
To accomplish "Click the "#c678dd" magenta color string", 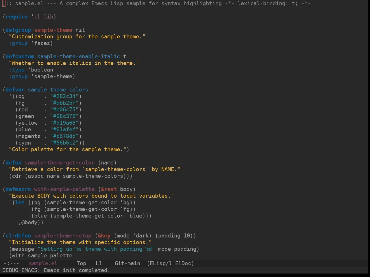I will pos(64,136).
